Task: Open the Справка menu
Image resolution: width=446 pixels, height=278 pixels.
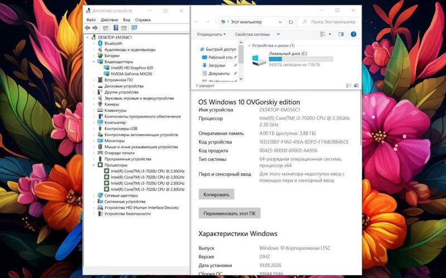Action: [143, 20]
